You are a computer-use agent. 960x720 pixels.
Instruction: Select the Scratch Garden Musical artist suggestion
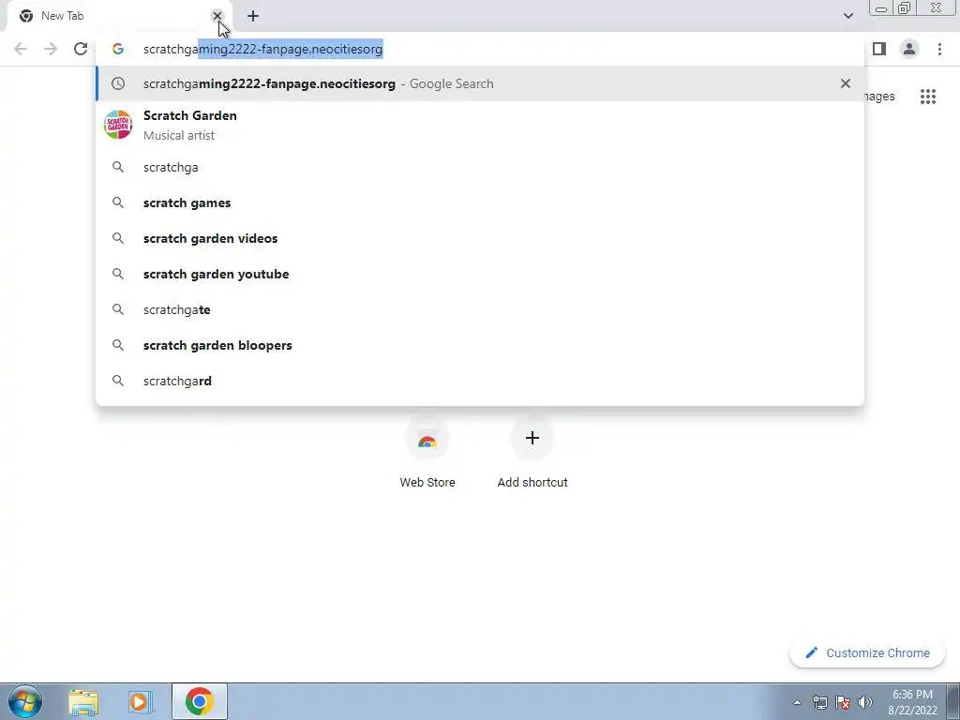point(480,125)
